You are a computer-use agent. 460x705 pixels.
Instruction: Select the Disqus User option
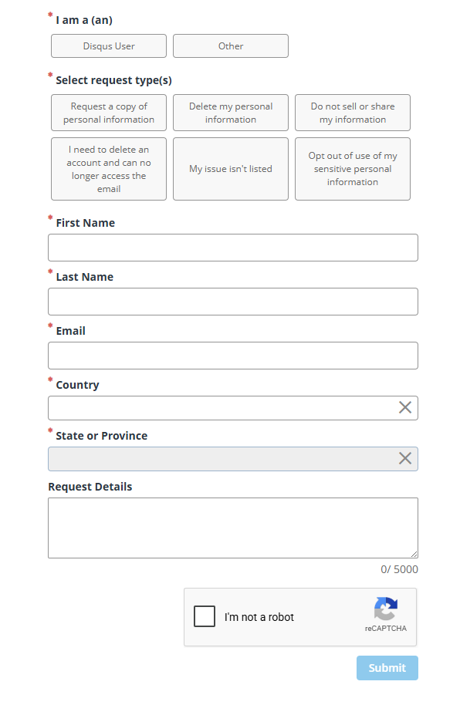click(109, 46)
